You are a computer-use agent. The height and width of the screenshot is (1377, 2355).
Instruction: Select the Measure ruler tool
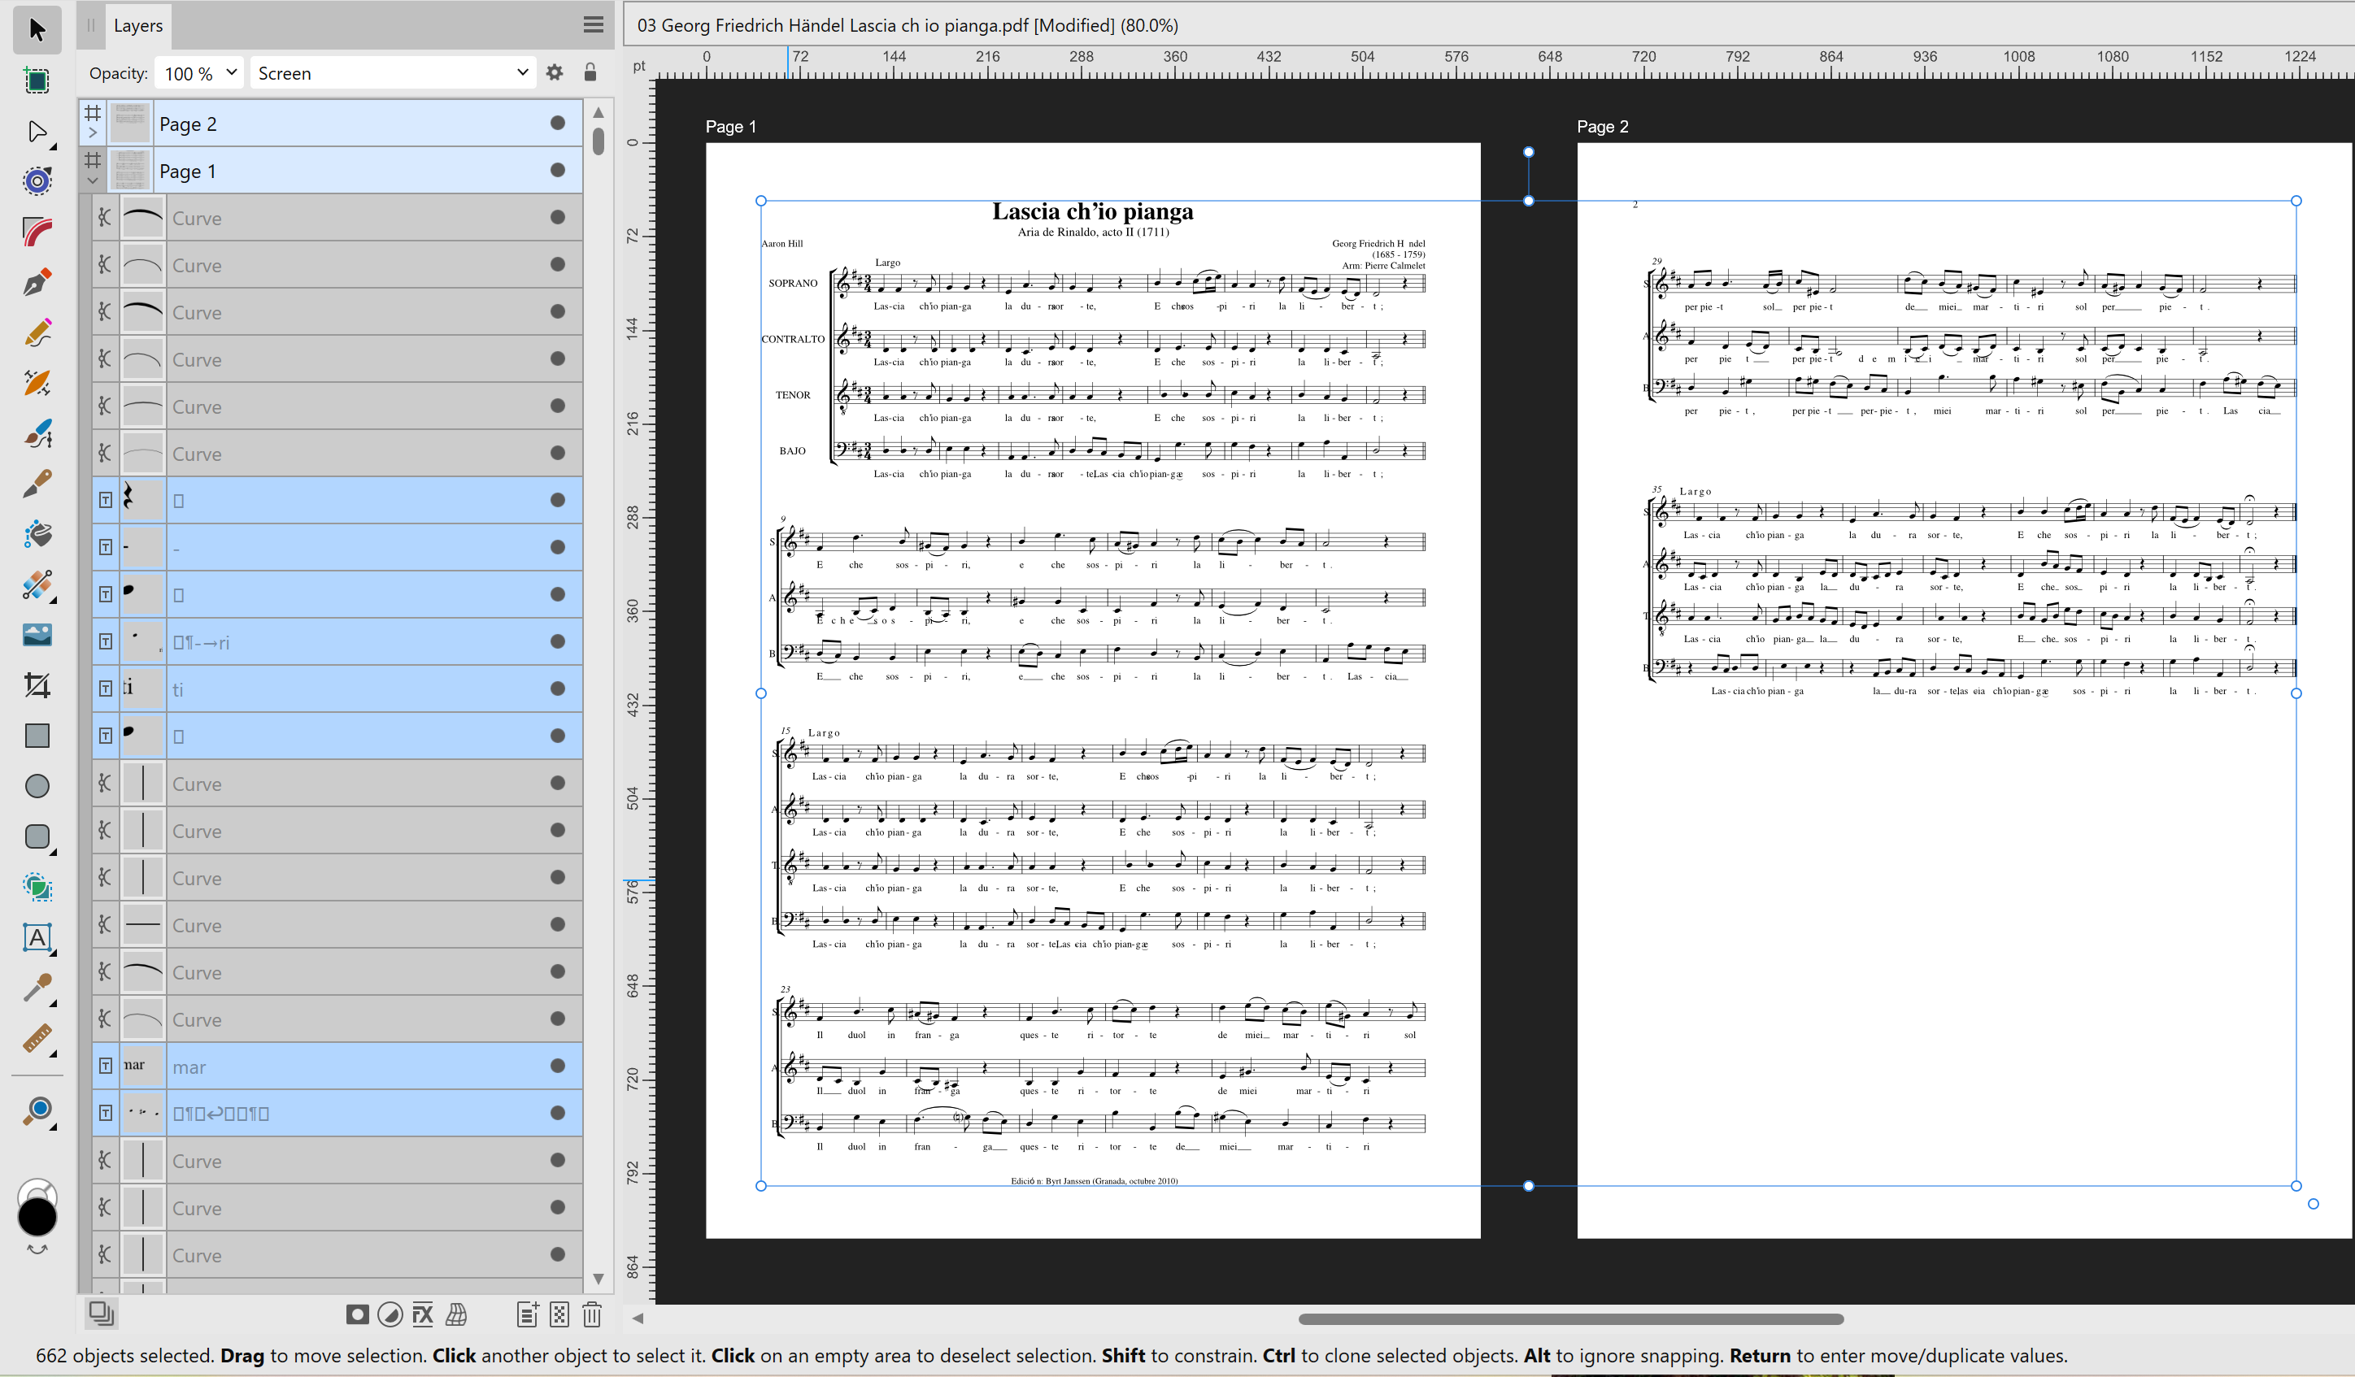37,1038
